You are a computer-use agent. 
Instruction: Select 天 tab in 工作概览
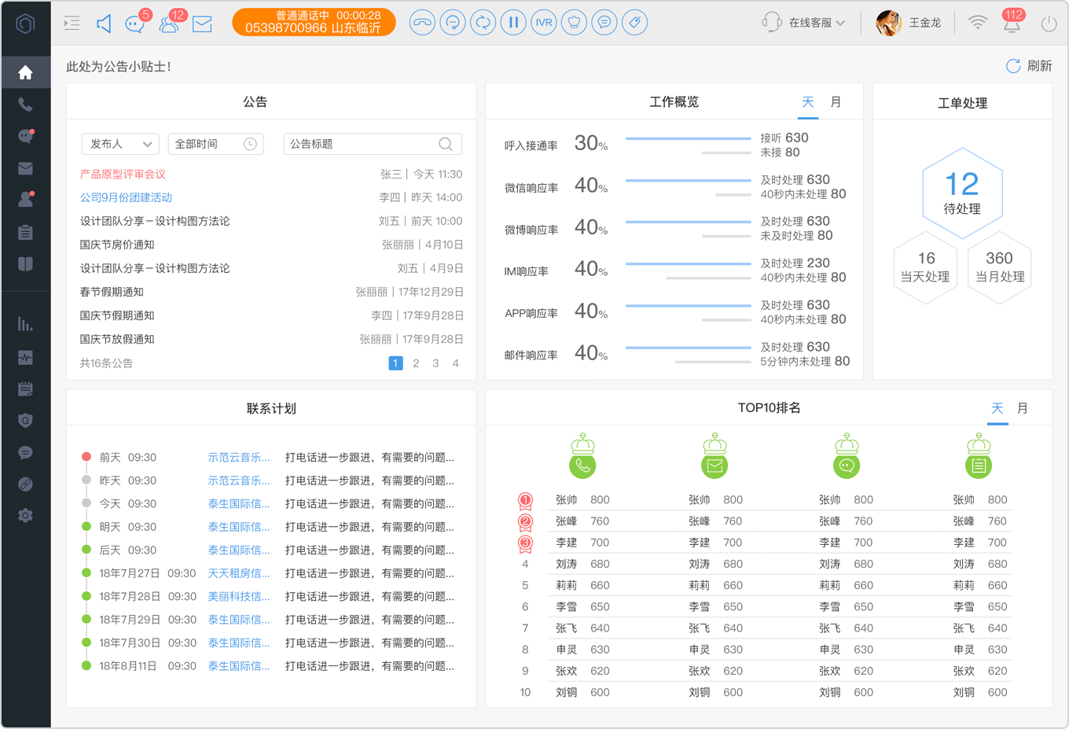point(807,102)
